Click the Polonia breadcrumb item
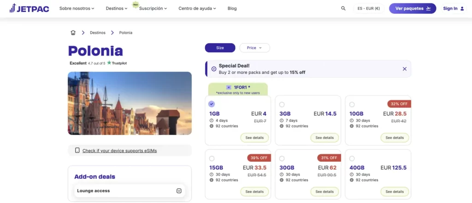Image resolution: width=472 pixels, height=203 pixels. point(125,33)
